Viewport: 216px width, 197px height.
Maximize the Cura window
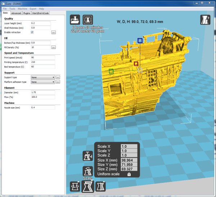click(202, 3)
